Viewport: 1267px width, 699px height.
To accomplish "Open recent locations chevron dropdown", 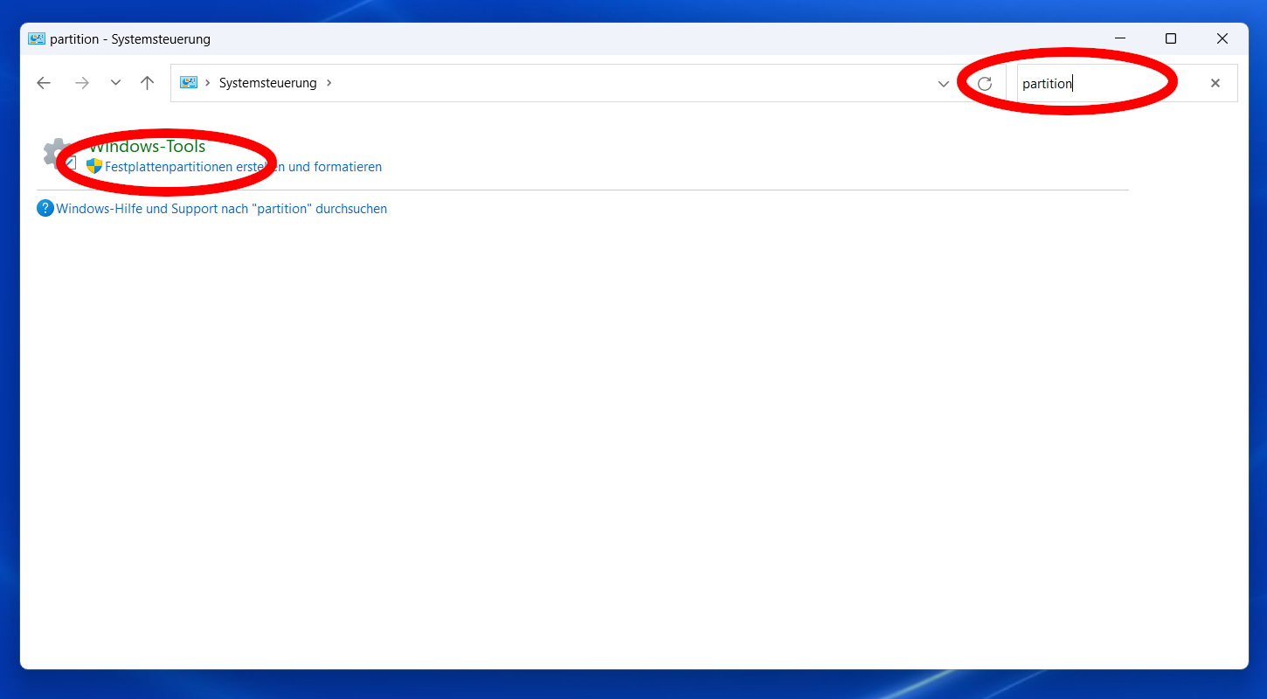I will point(115,83).
